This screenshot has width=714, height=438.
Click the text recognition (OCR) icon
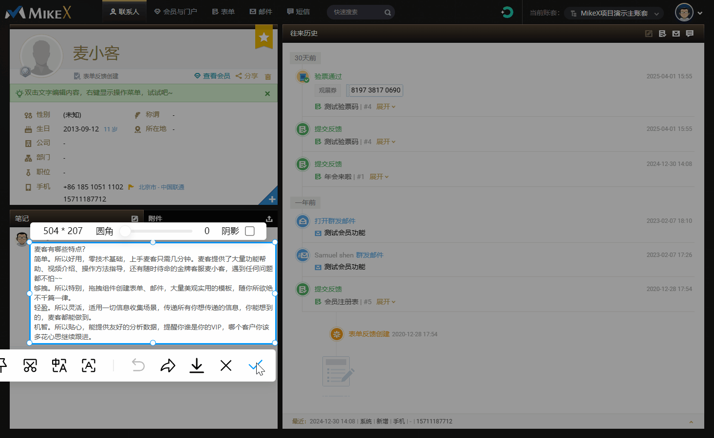(89, 365)
